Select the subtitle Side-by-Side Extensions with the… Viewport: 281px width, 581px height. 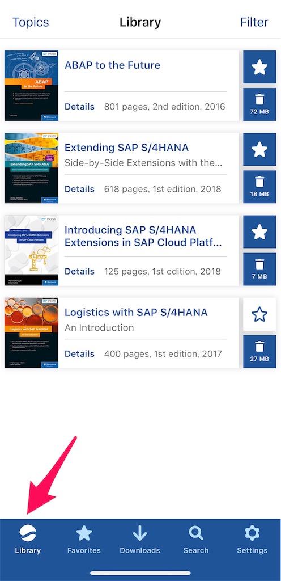(x=143, y=163)
